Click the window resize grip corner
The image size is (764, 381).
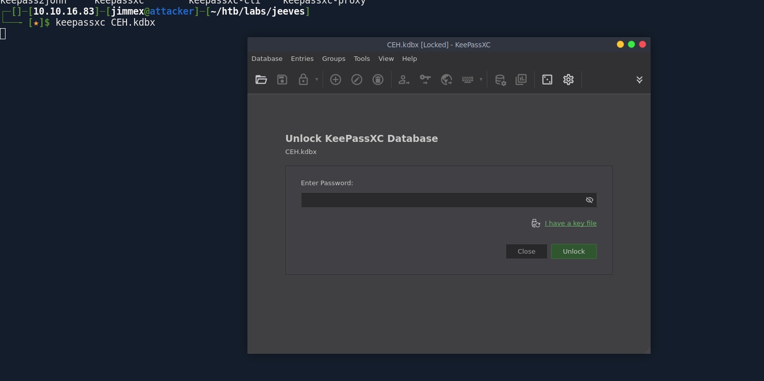click(648, 351)
